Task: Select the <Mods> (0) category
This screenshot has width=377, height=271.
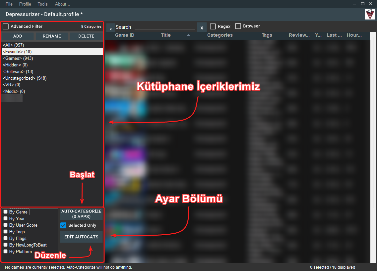Action: pyautogui.click(x=52, y=91)
